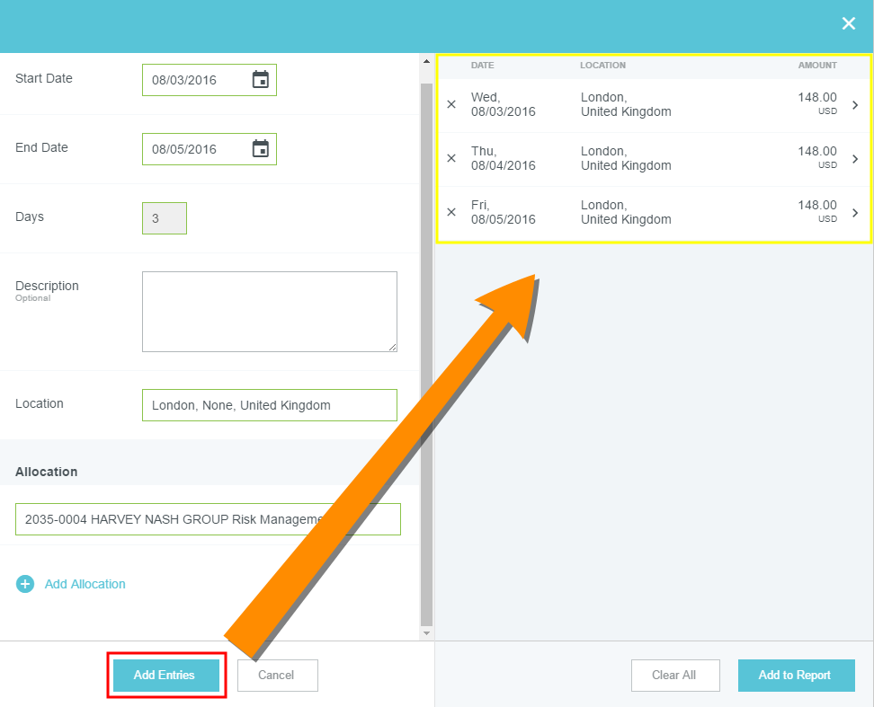This screenshot has height=707, width=874.
Task: Remove the Fri 08/05/2016 entry
Action: 451,213
